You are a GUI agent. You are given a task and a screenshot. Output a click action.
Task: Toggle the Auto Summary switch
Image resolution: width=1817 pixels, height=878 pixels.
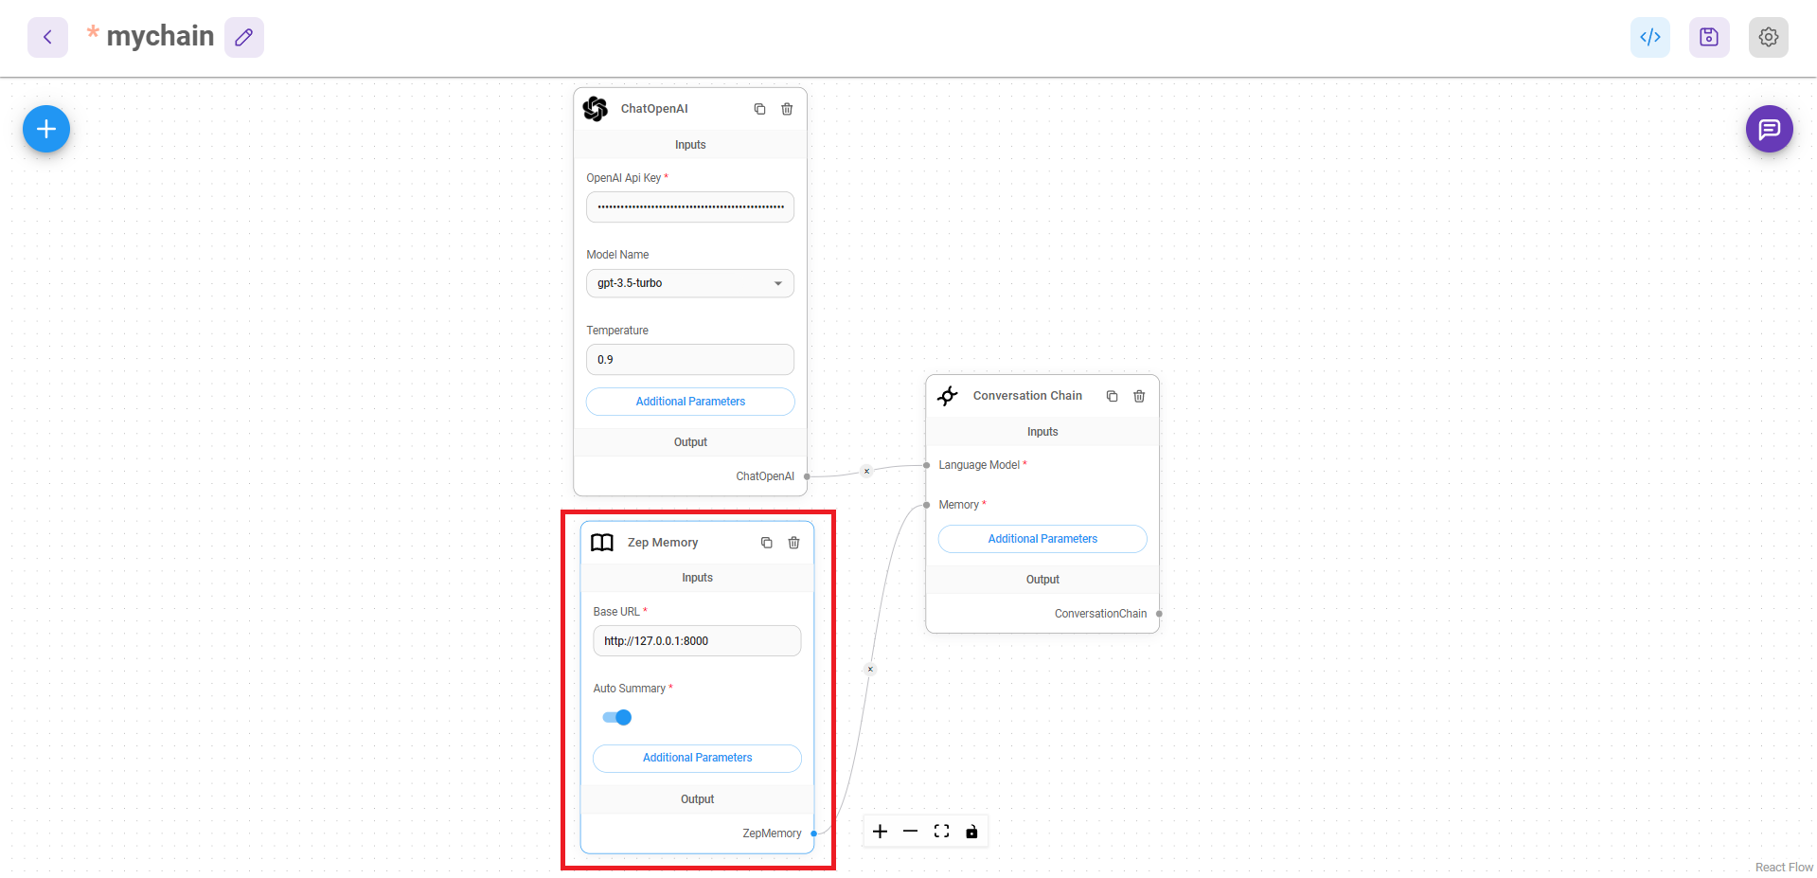pyautogui.click(x=617, y=717)
